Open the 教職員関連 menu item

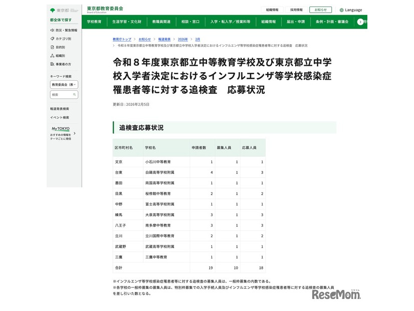coord(162,22)
